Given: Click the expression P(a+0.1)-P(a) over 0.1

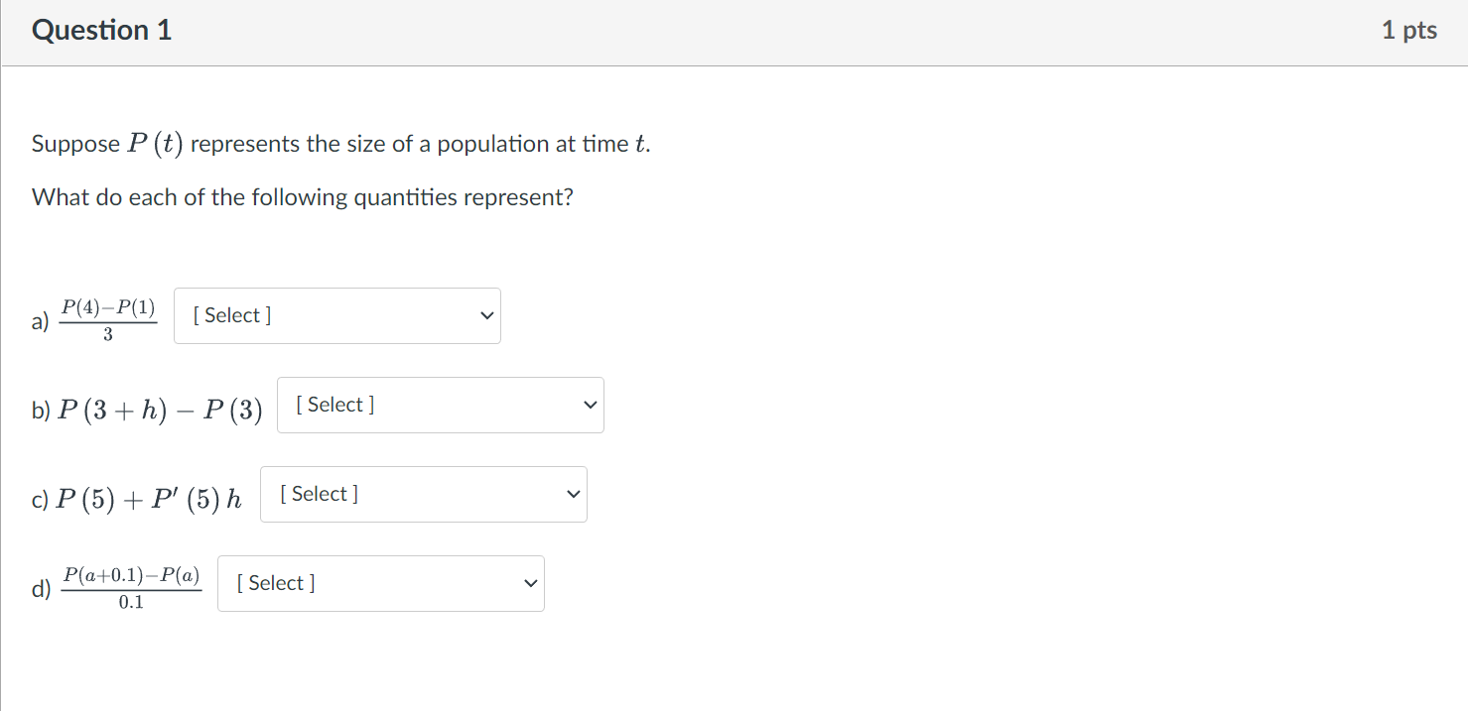Looking at the screenshot, I should (130, 584).
